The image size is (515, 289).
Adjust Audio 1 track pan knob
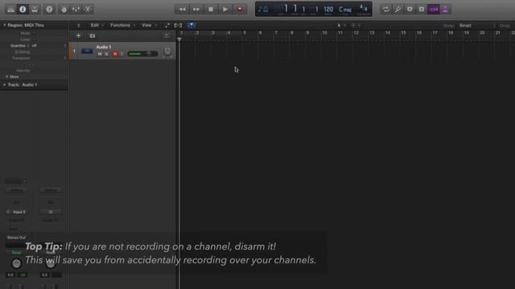(x=167, y=51)
